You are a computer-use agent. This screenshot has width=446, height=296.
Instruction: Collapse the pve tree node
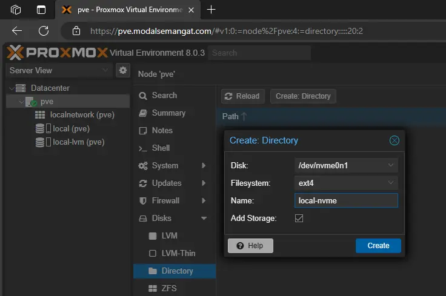pos(21,102)
